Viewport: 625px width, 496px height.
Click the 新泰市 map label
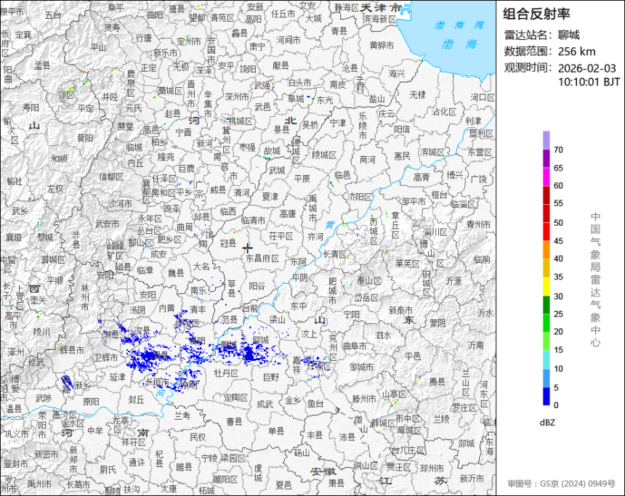point(400,310)
